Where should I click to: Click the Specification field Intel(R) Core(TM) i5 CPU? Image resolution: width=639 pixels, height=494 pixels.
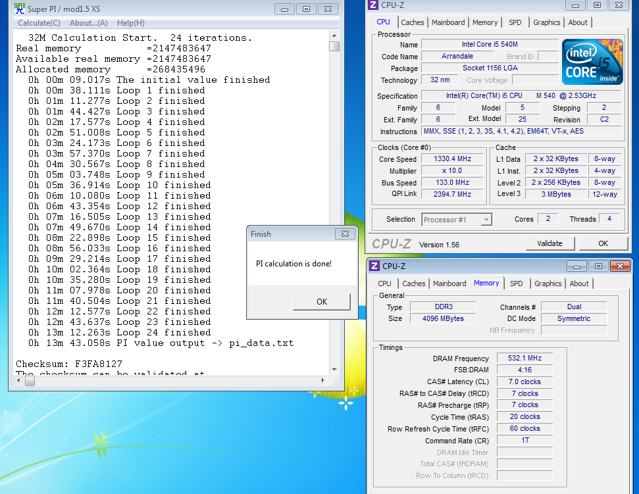521,95
